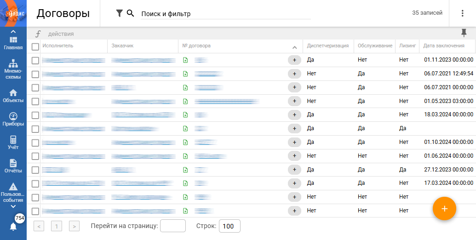The image size is (476, 240).
Task: Go to Главная in sidebar
Action: click(13, 43)
